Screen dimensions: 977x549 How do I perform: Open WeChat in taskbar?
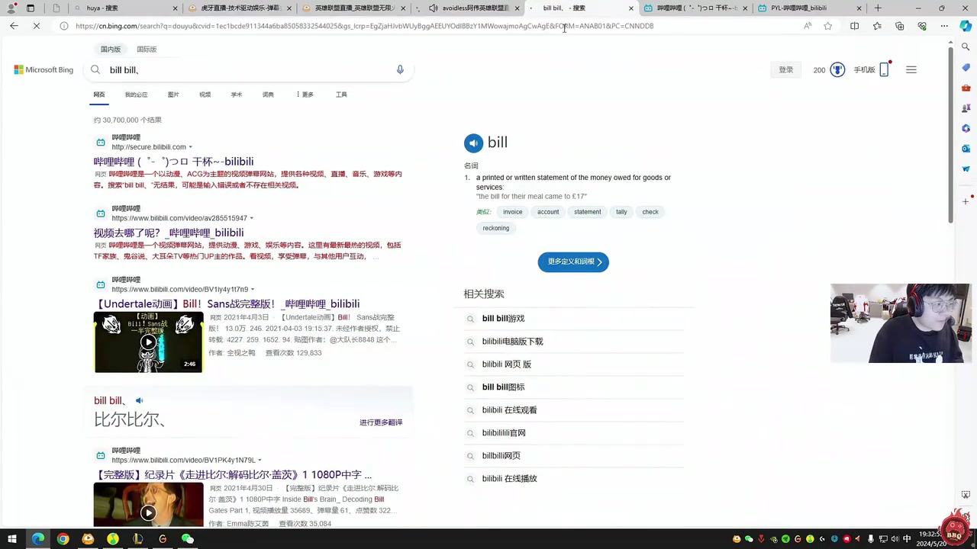pos(187,539)
